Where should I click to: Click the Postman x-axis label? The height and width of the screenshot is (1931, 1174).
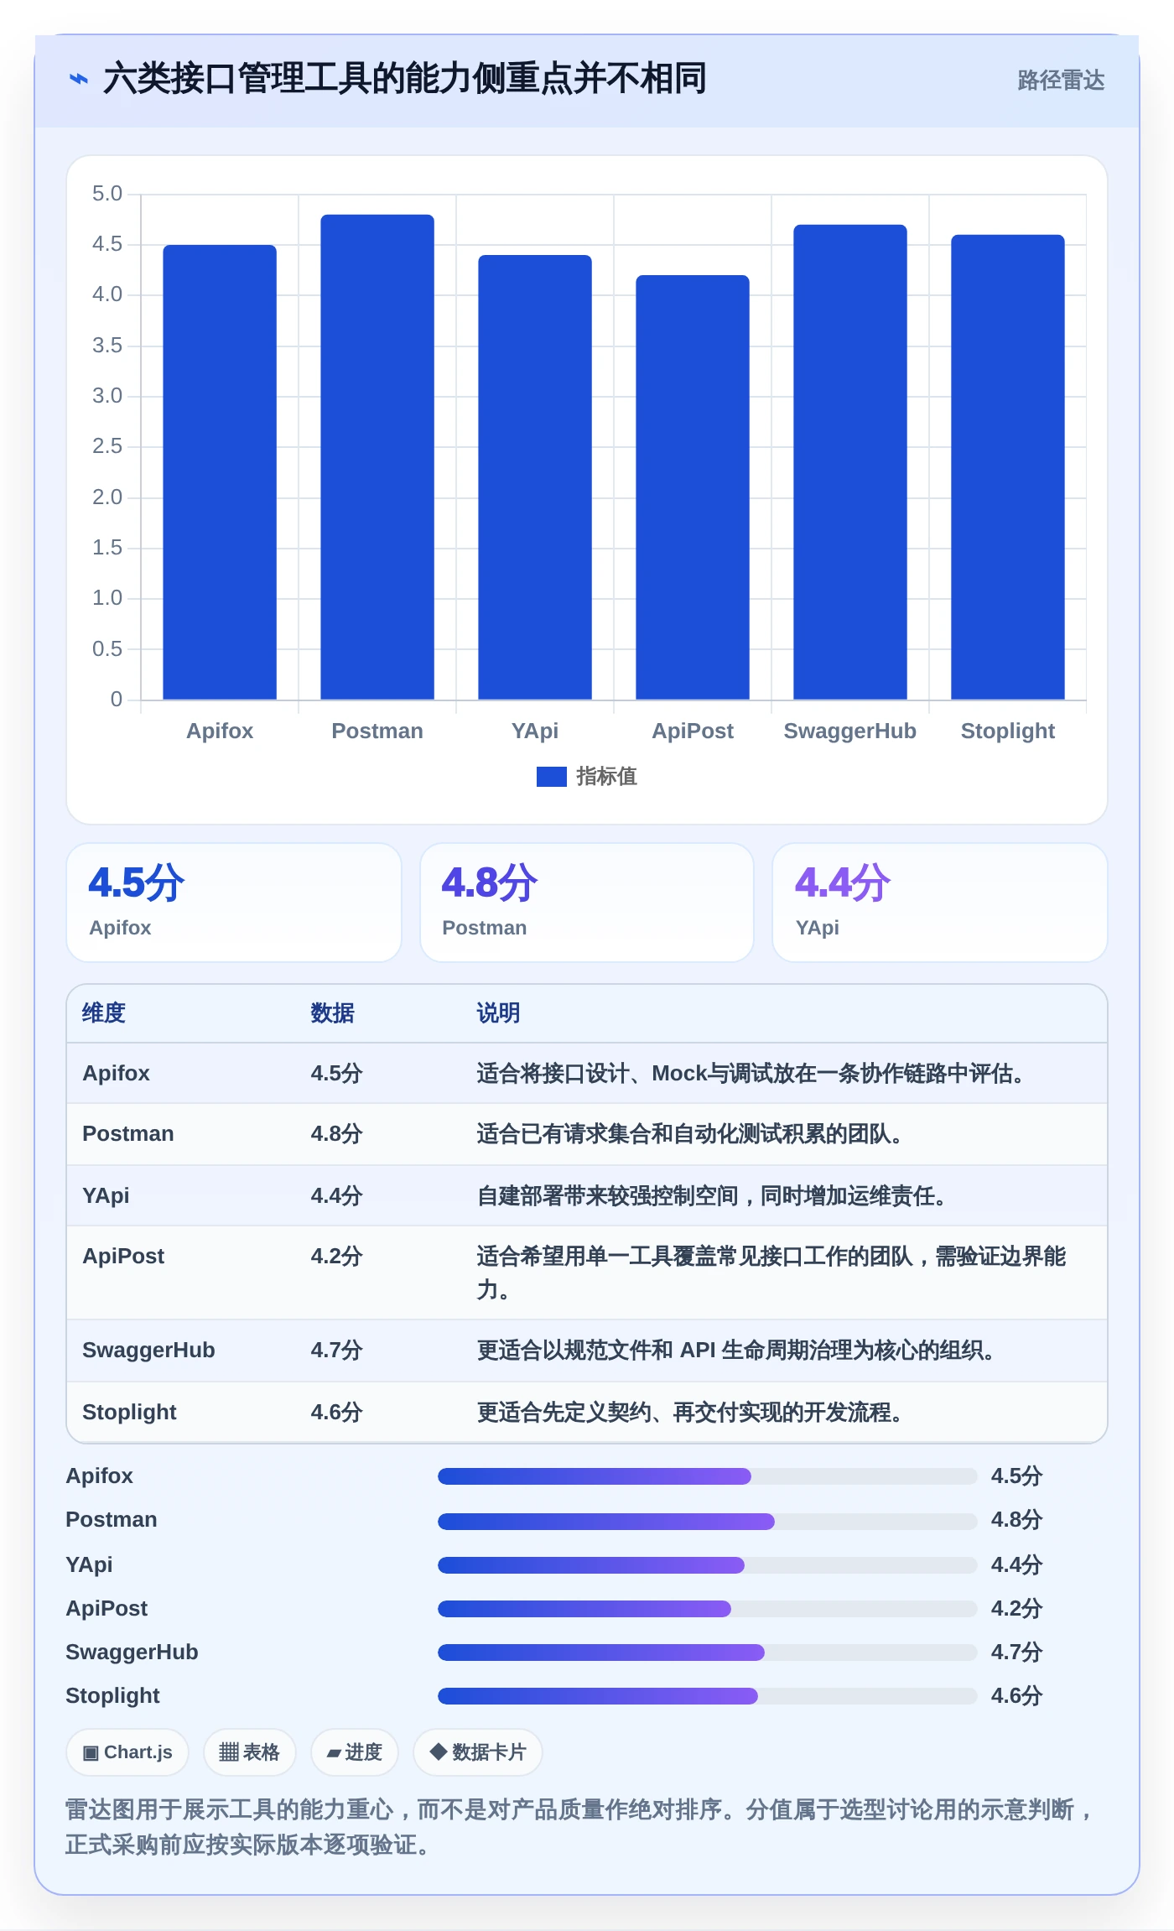coord(377,731)
